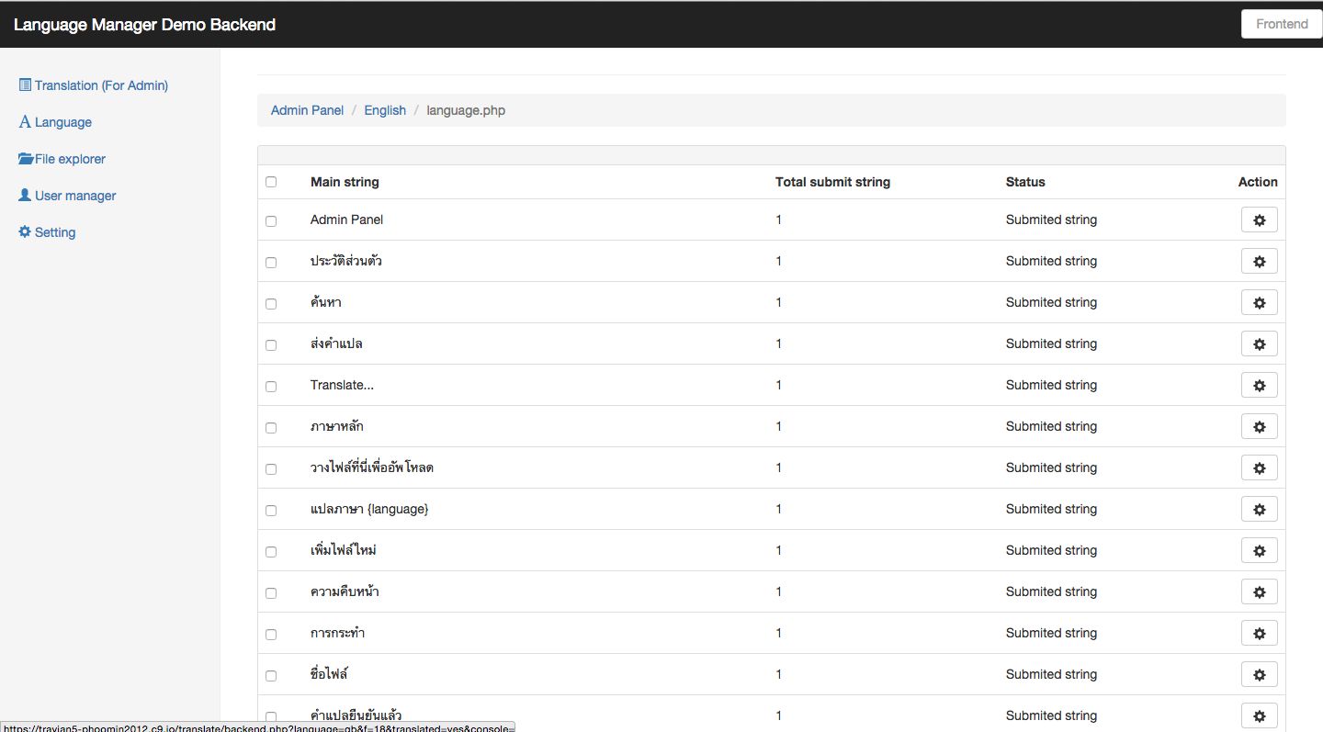Expand action menu for ภาษาหลัก row
The width and height of the screenshot is (1323, 732).
tap(1259, 427)
